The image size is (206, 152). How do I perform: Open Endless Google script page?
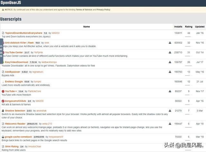(x=14, y=82)
